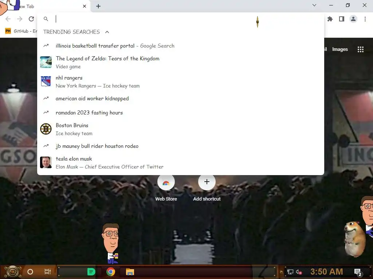Image resolution: width=373 pixels, height=279 pixels.
Task: Open the notification center icon
Action: coord(358,272)
